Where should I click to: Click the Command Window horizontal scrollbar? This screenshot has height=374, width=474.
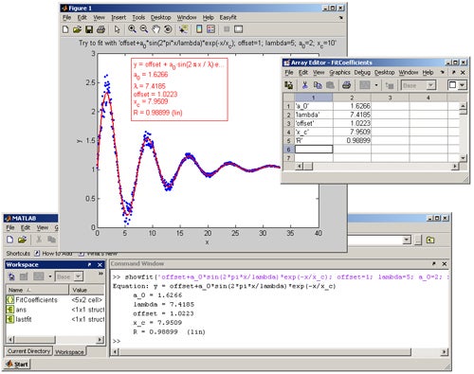[280, 351]
